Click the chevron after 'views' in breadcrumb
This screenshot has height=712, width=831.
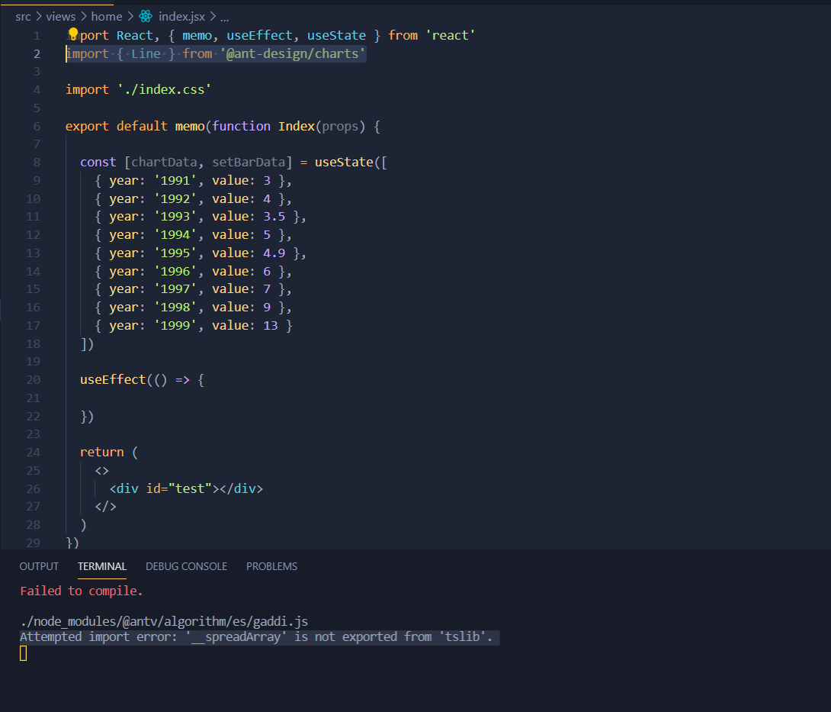point(83,17)
